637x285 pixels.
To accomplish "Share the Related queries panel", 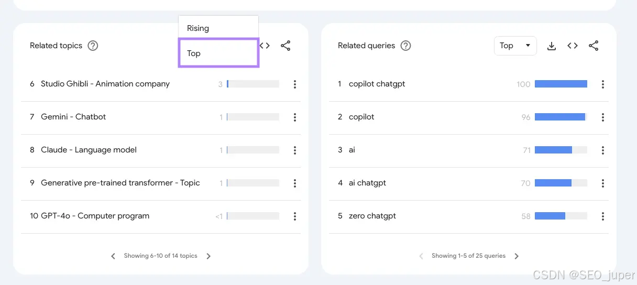I will click(594, 46).
